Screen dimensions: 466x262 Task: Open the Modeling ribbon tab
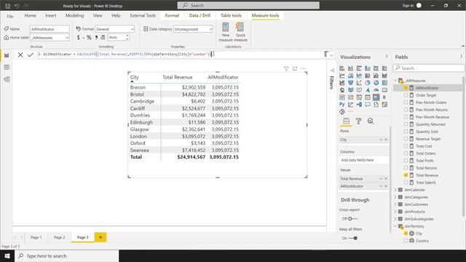(x=74, y=15)
